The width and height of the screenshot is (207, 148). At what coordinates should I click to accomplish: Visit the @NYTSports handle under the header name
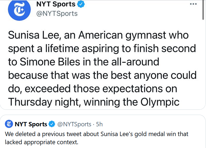point(57,14)
